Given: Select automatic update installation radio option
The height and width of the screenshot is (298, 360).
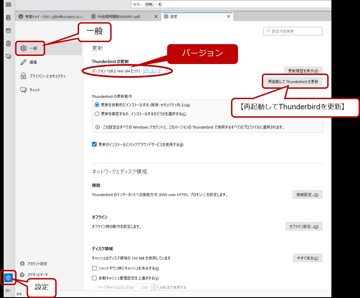Looking at the screenshot, I should click(97, 105).
